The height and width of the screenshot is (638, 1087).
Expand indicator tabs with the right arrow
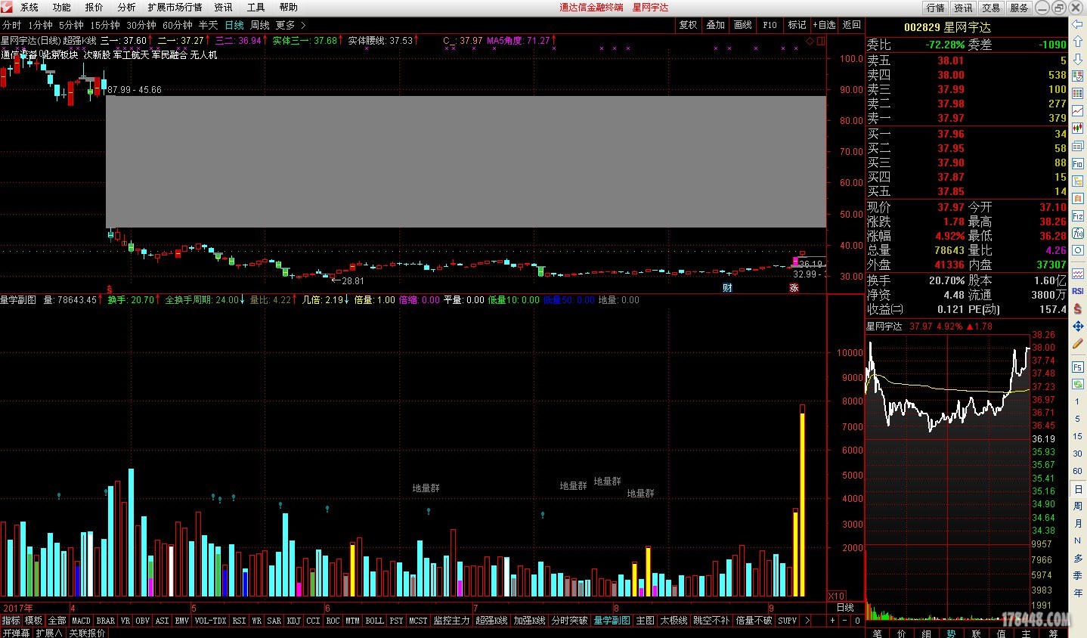pyautogui.click(x=807, y=621)
